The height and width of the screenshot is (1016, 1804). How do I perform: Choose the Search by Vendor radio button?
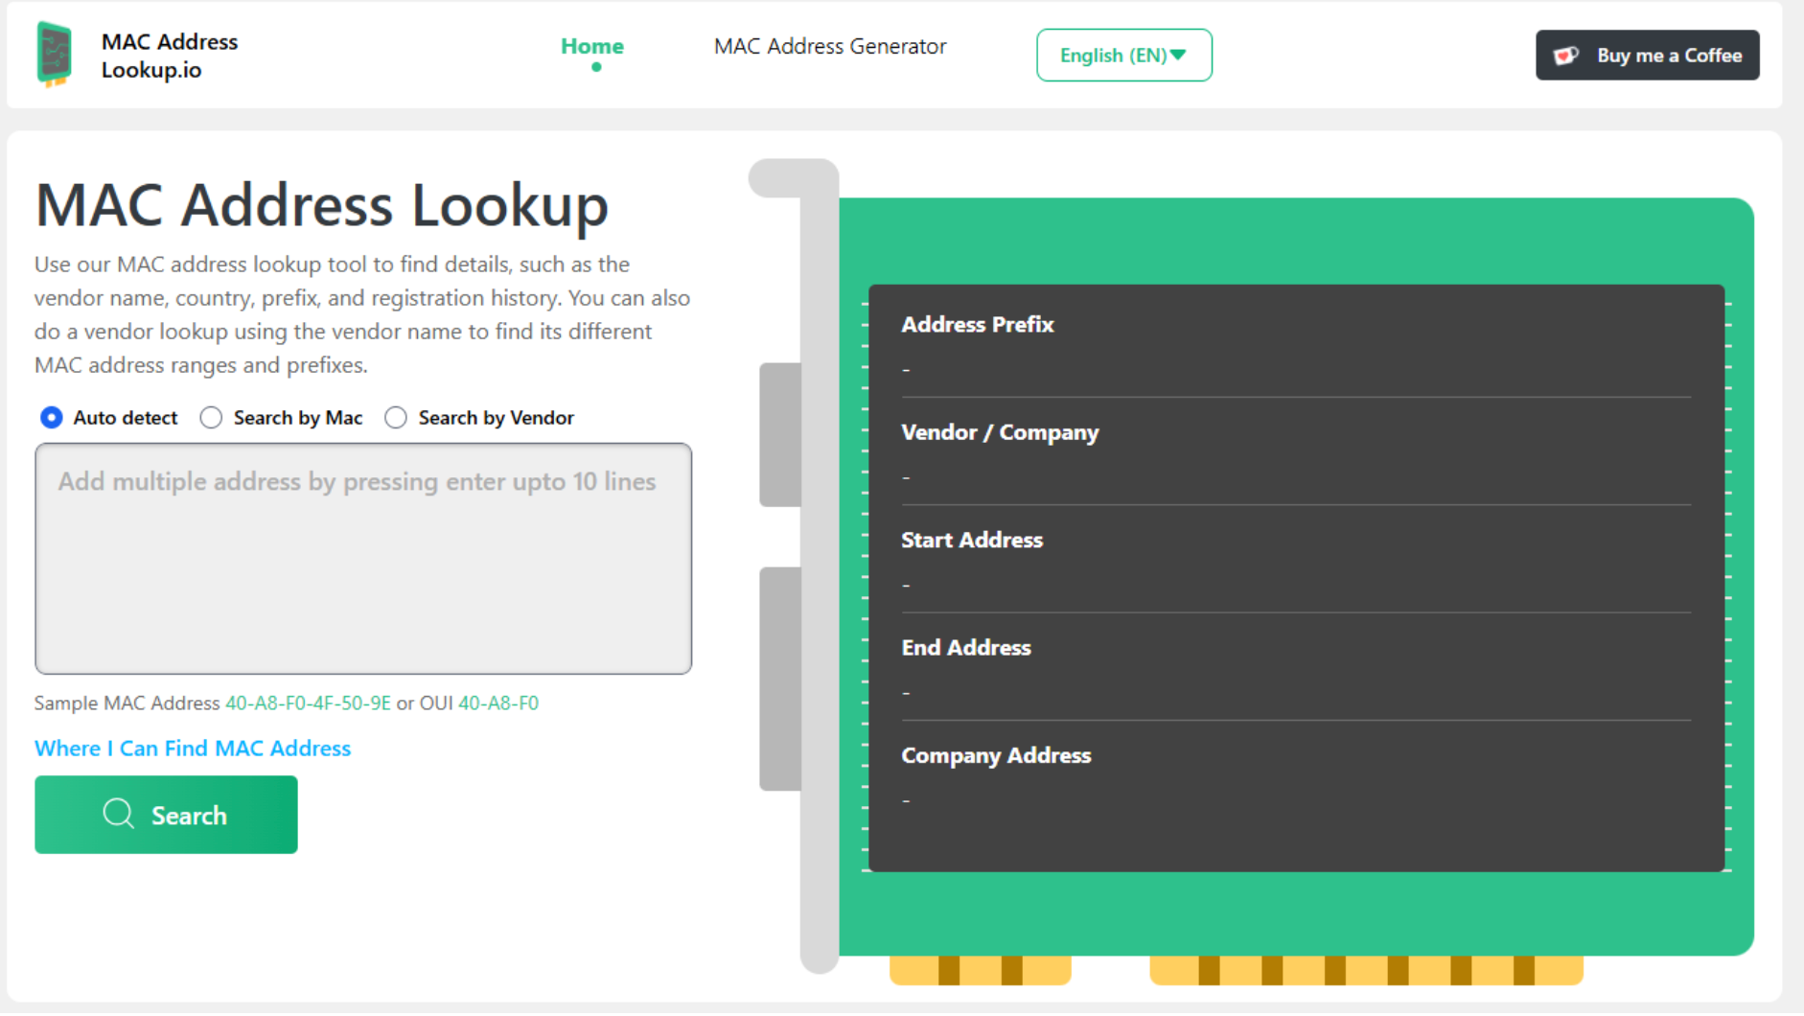tap(396, 418)
